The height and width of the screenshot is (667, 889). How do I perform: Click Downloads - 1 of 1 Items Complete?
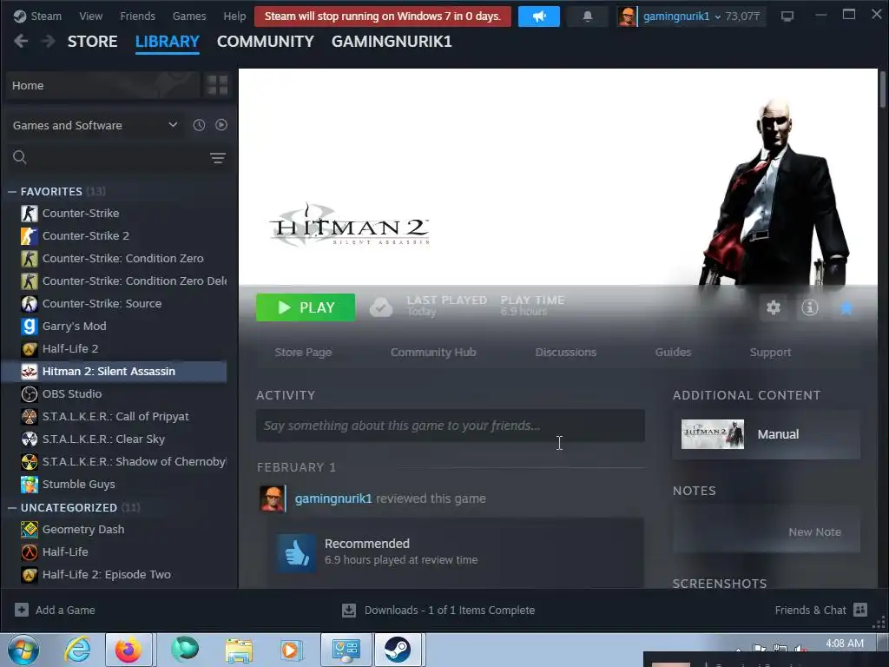450,611
